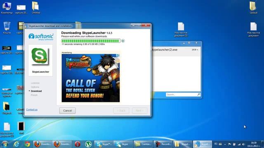Select the Download step in sidebar
264x148 pixels.
click(36, 91)
